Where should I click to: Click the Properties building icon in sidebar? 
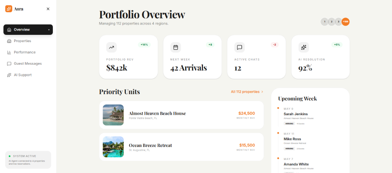tap(9, 41)
